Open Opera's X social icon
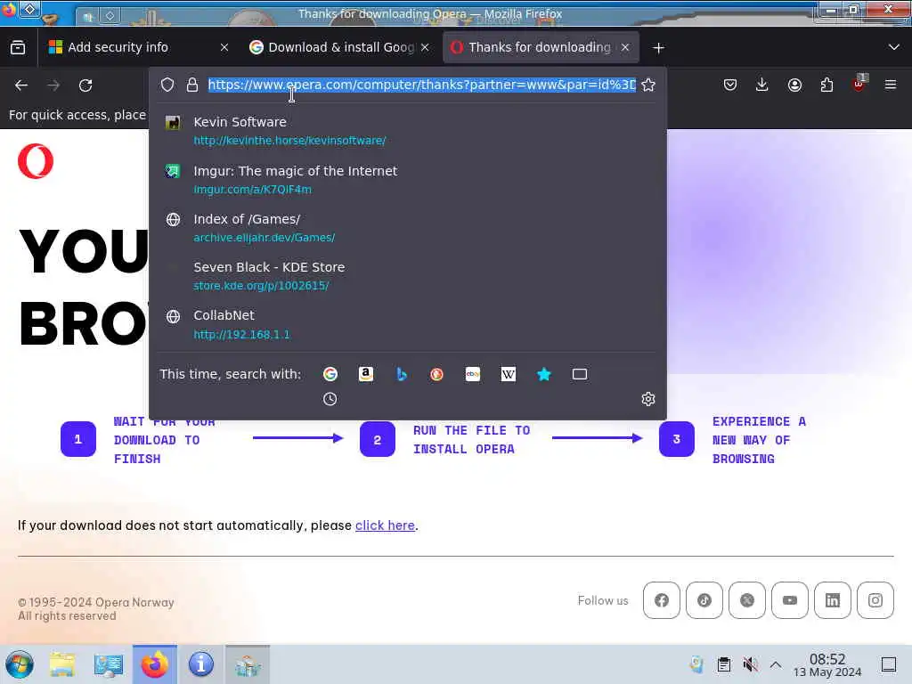912x684 pixels. point(747,600)
